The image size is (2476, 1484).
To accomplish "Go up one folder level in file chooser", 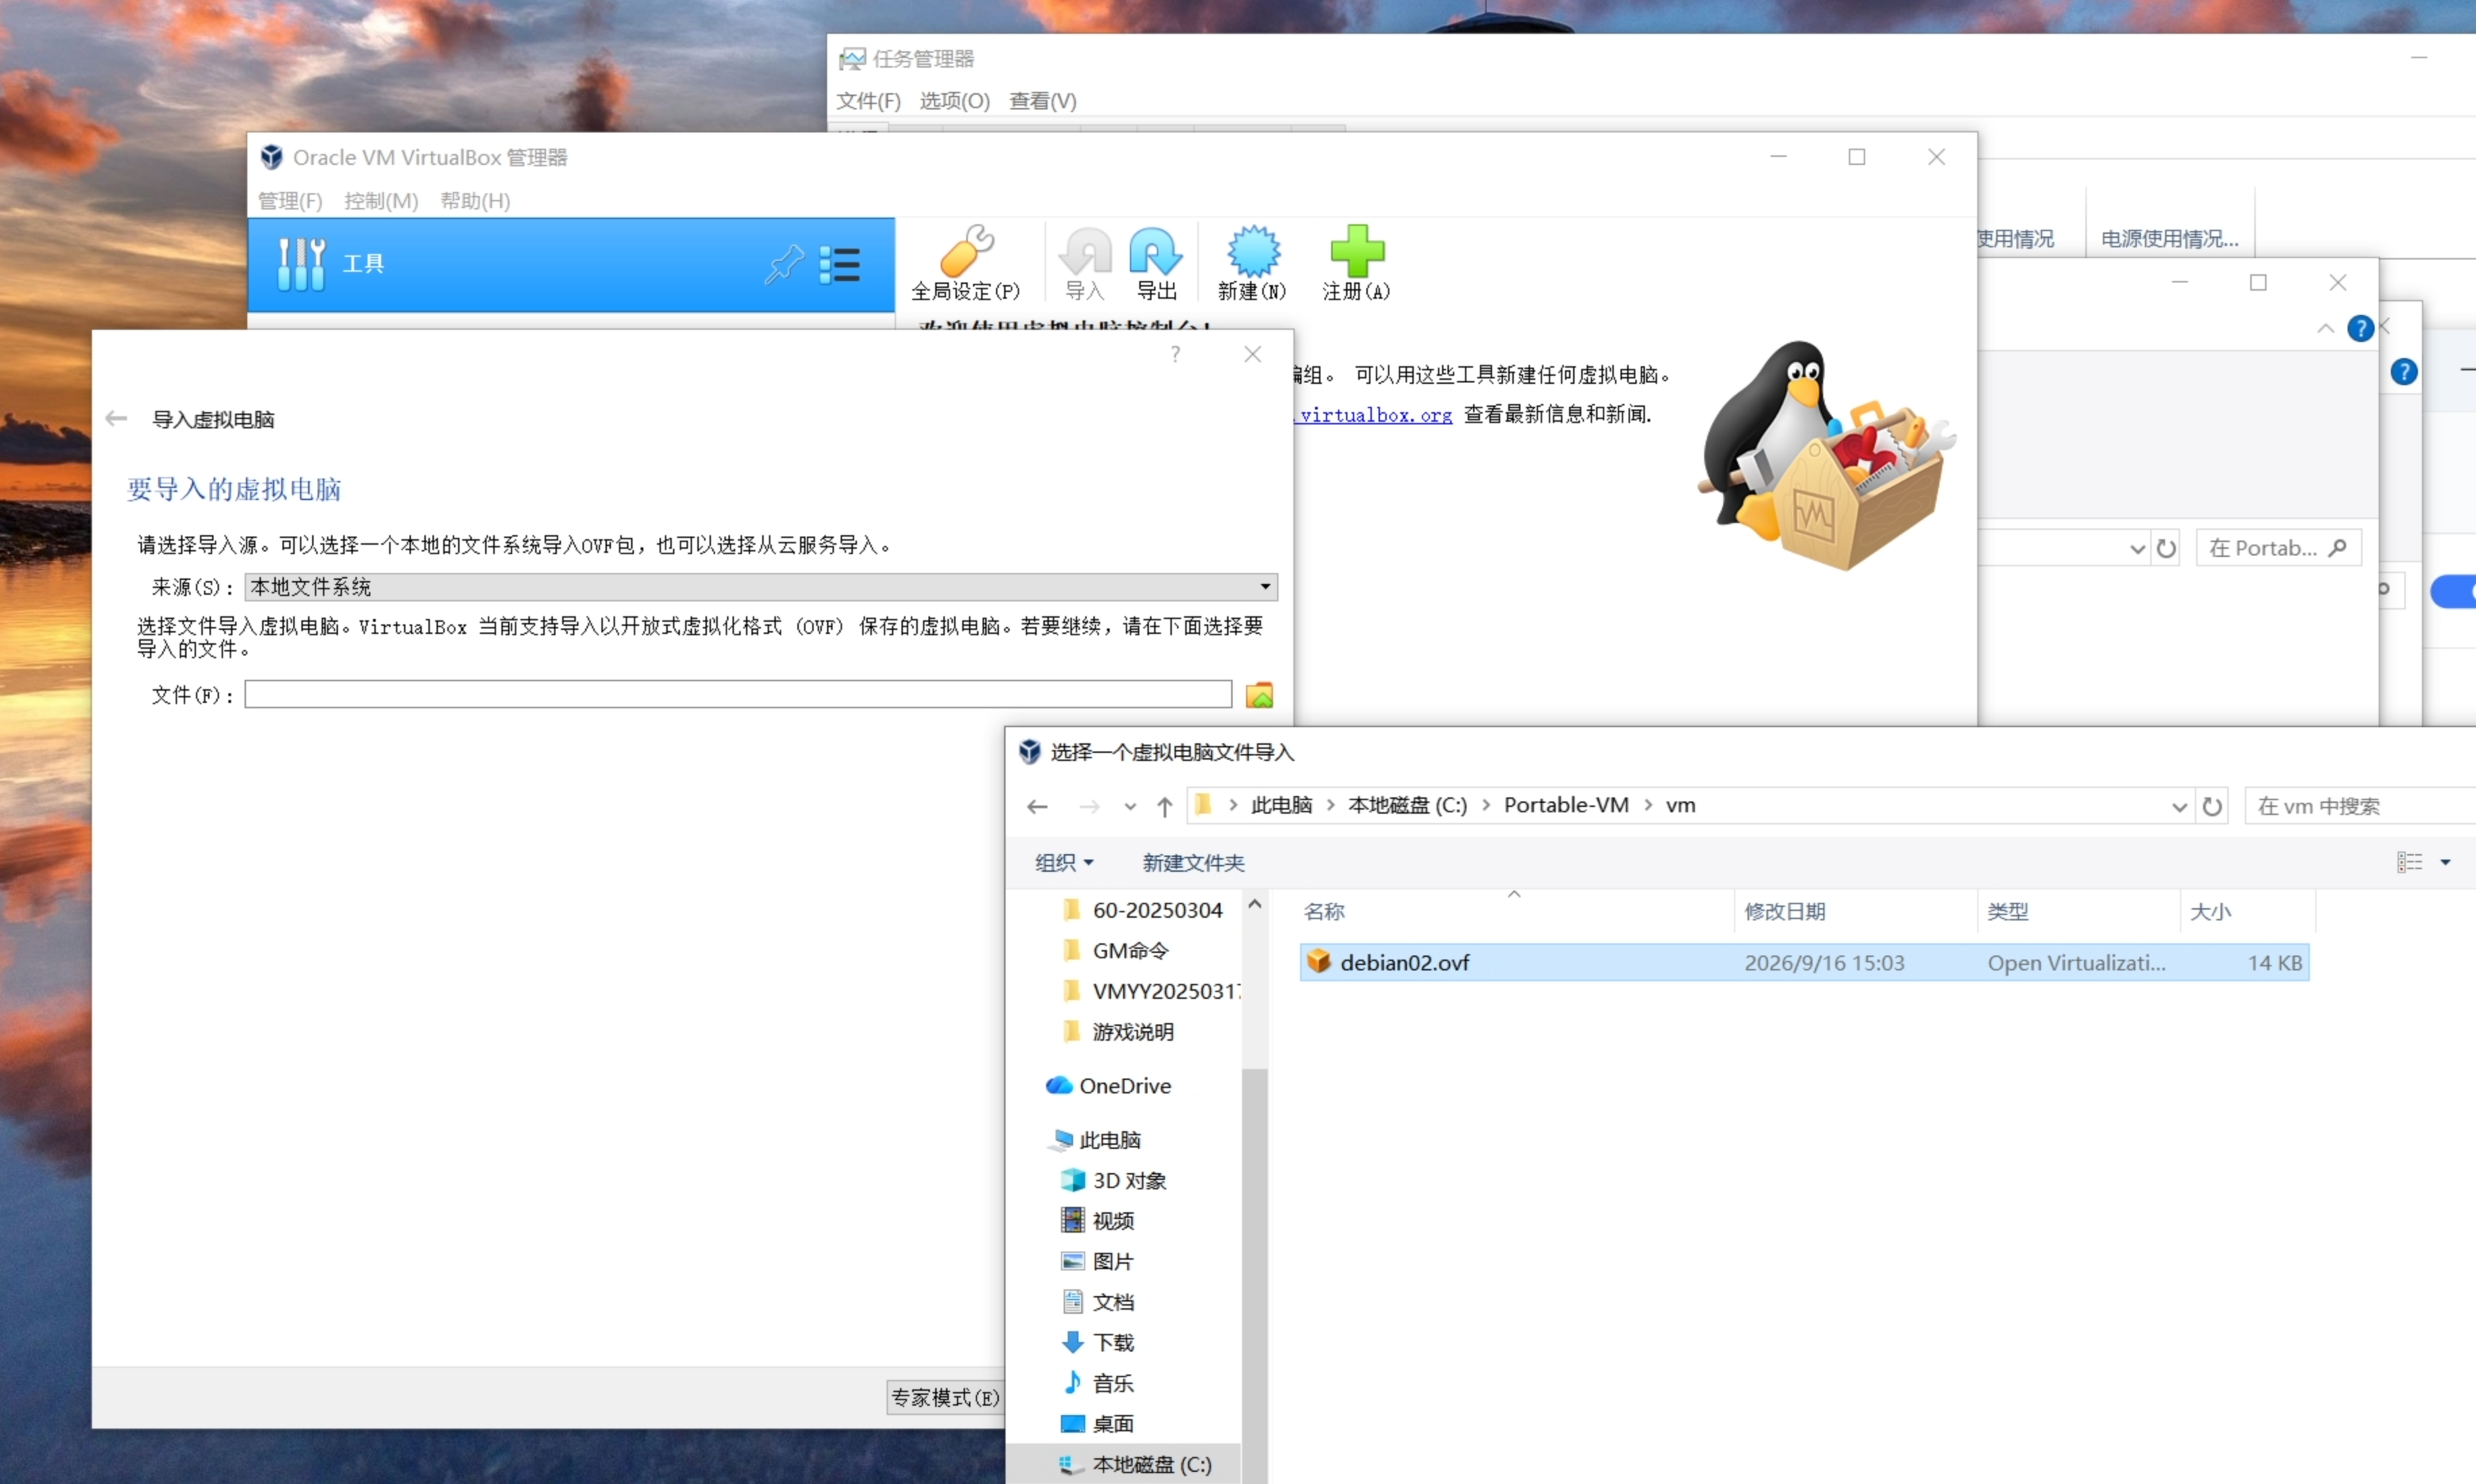I will coord(1164,806).
